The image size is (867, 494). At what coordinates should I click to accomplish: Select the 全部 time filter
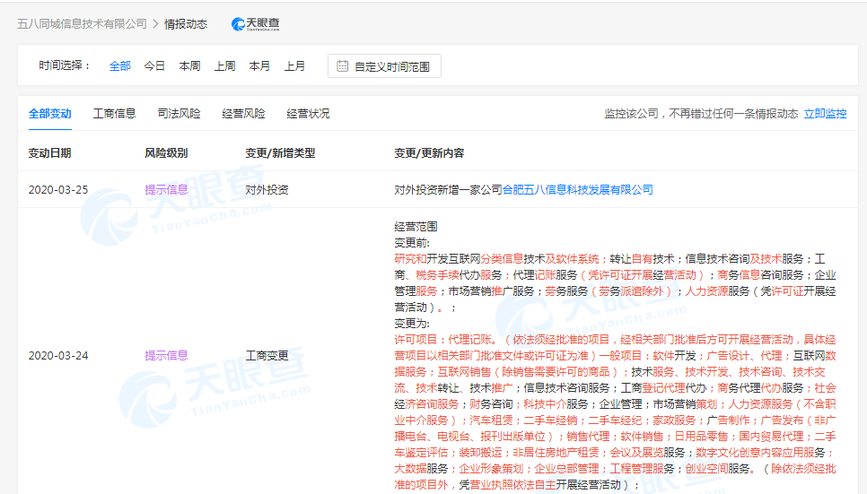[x=120, y=66]
